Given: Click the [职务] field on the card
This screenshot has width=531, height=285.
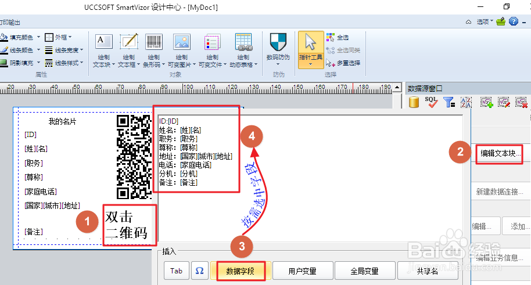Looking at the screenshot, I should point(34,163).
